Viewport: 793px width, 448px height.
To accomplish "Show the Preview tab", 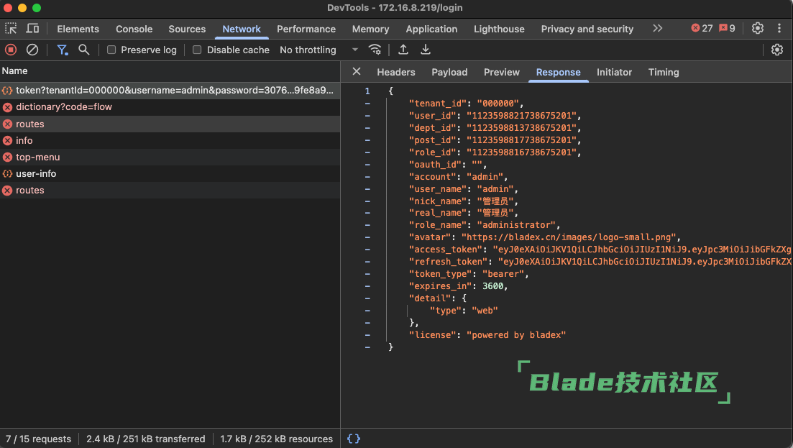I will click(502, 73).
